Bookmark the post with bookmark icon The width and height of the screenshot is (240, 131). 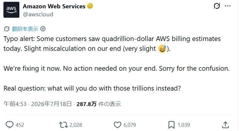[x=171, y=125]
